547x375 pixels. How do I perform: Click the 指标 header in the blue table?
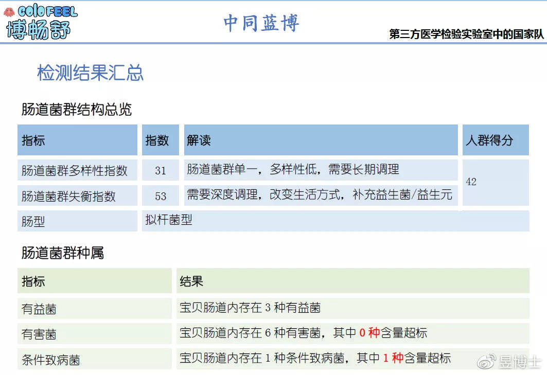tap(78, 140)
